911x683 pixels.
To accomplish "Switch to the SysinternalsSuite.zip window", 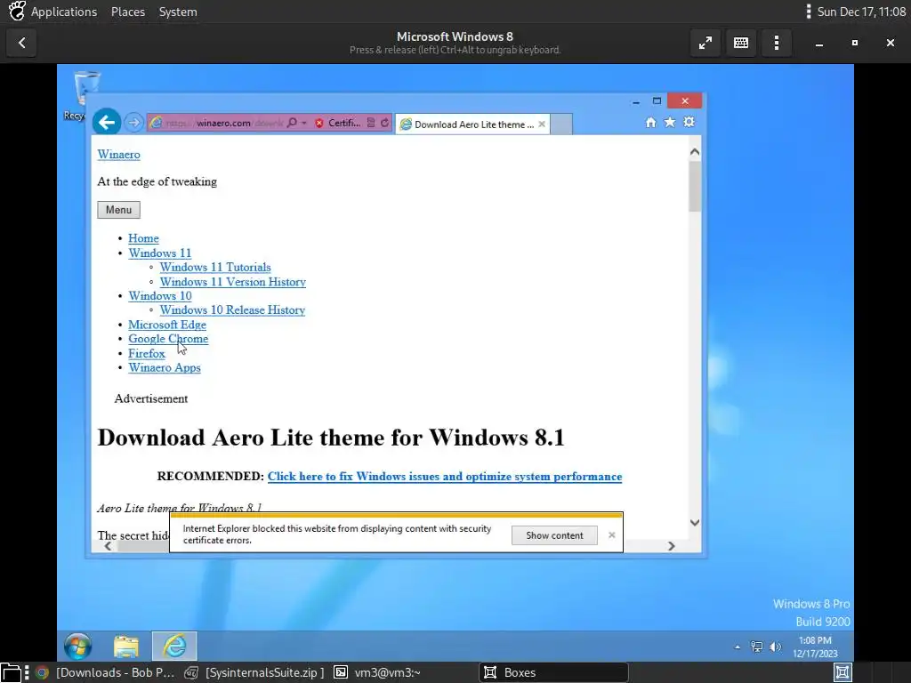I will [x=254, y=672].
